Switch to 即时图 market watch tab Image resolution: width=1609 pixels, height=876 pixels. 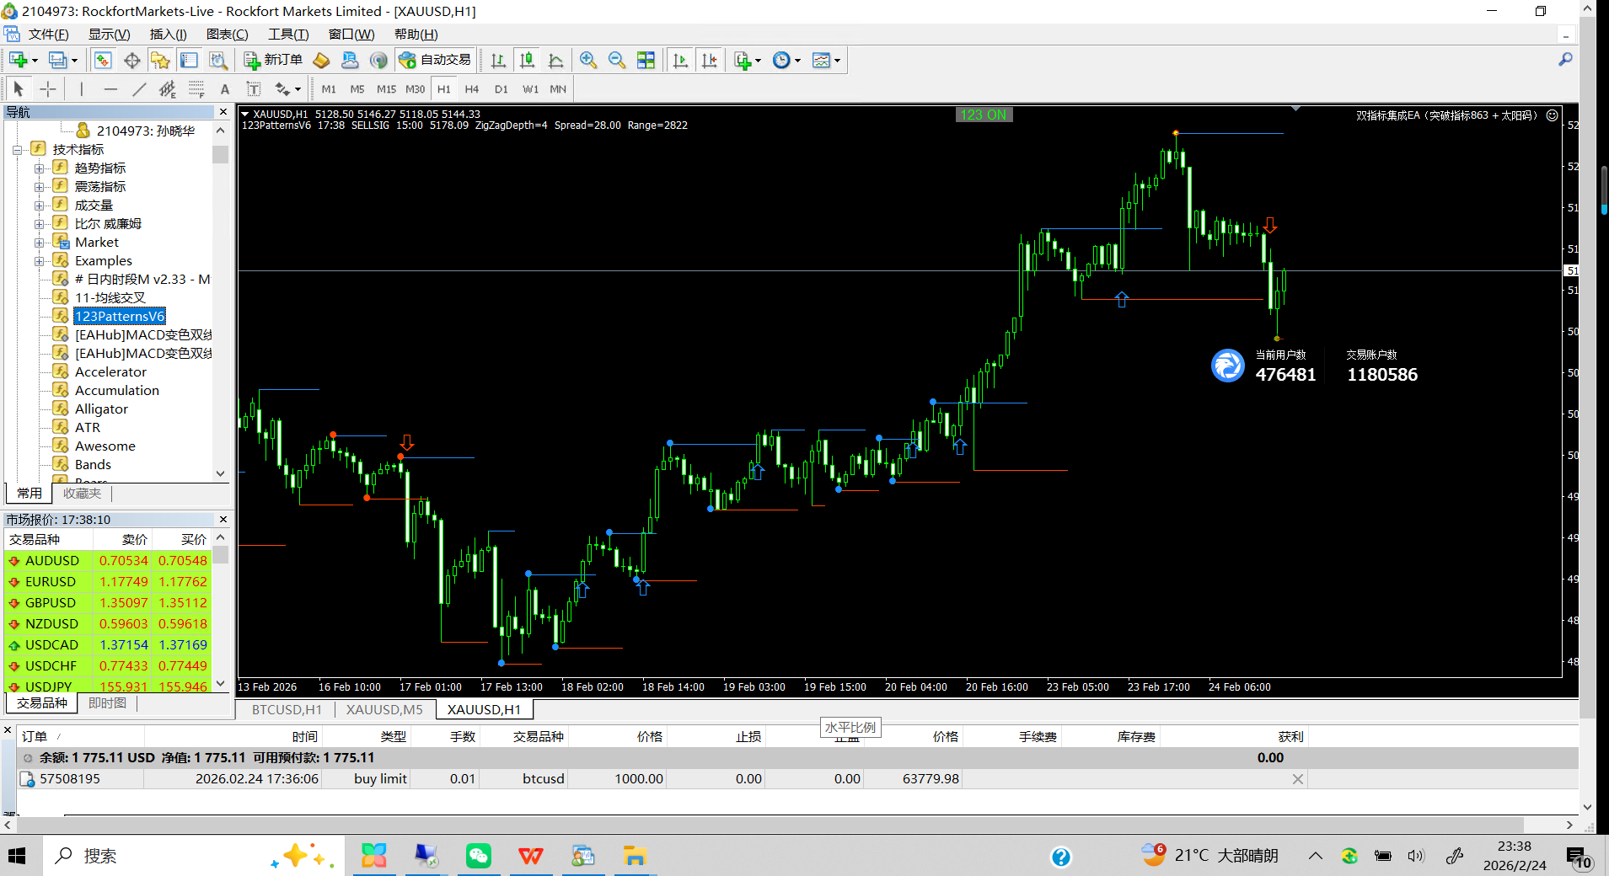tap(107, 703)
